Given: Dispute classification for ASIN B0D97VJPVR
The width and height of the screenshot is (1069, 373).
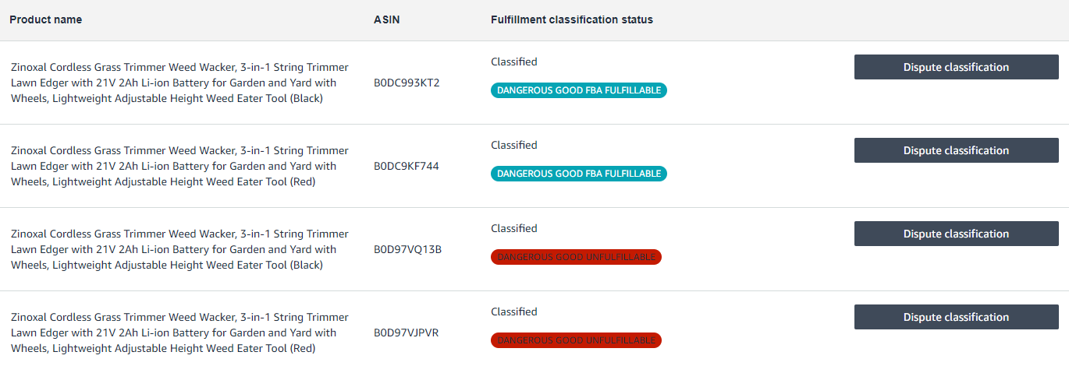Looking at the screenshot, I should click(x=956, y=317).
